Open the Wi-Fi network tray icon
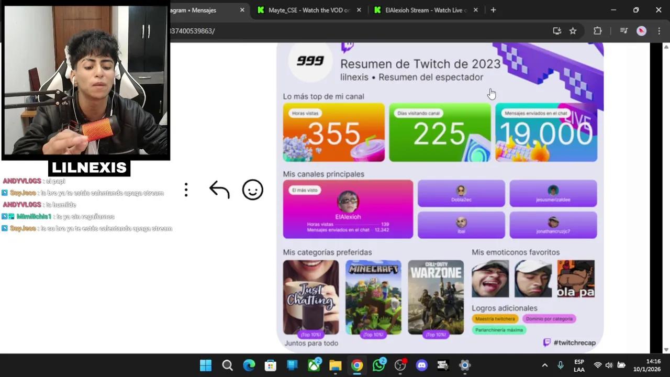The width and height of the screenshot is (670, 377). pyautogui.click(x=598, y=365)
